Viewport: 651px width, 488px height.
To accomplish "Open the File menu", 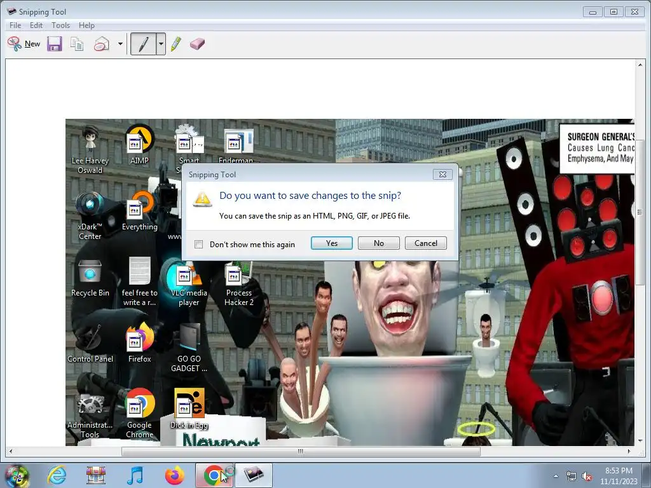I will click(15, 25).
